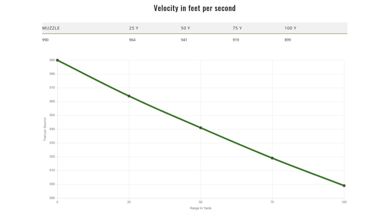Select the 899 velocity table cell
390x219 pixels.
click(x=288, y=40)
